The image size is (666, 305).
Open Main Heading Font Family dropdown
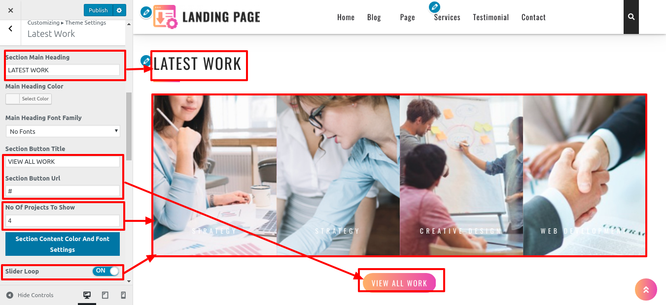63,131
